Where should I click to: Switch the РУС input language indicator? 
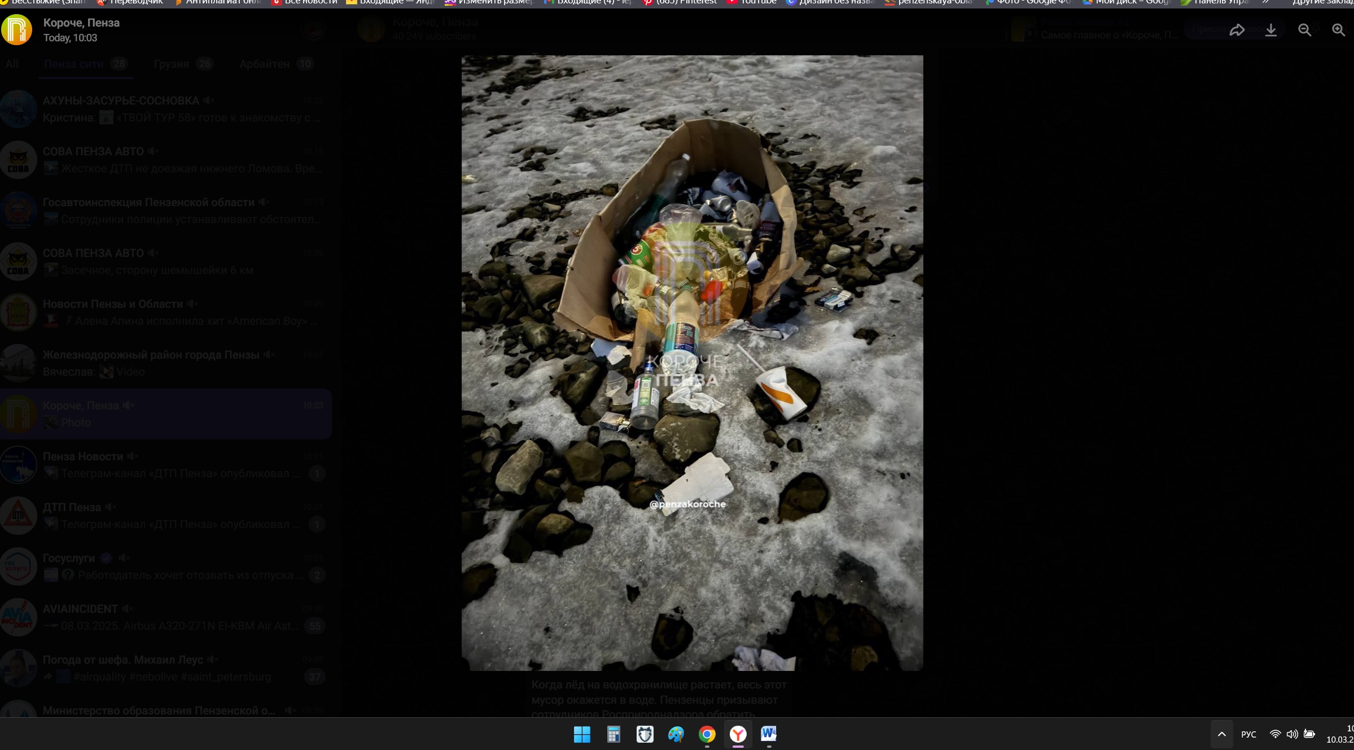point(1248,734)
